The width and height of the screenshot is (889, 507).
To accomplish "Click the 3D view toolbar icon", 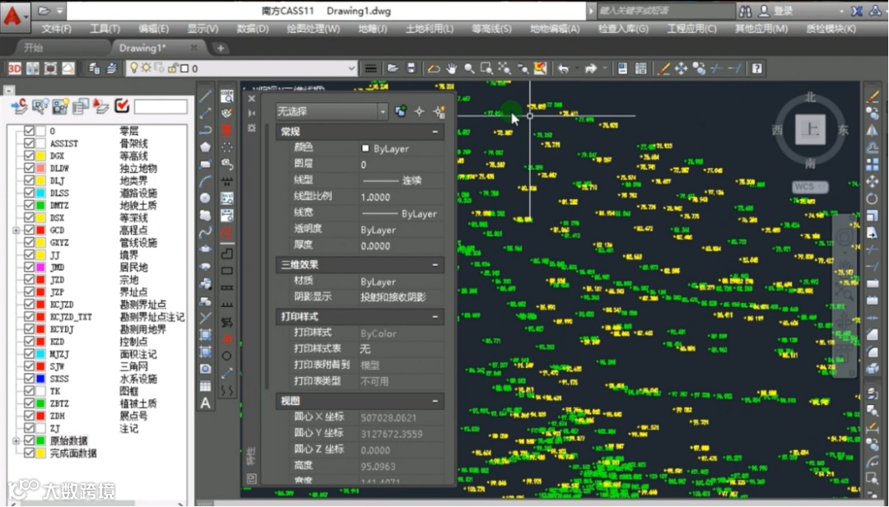I will pos(14,68).
